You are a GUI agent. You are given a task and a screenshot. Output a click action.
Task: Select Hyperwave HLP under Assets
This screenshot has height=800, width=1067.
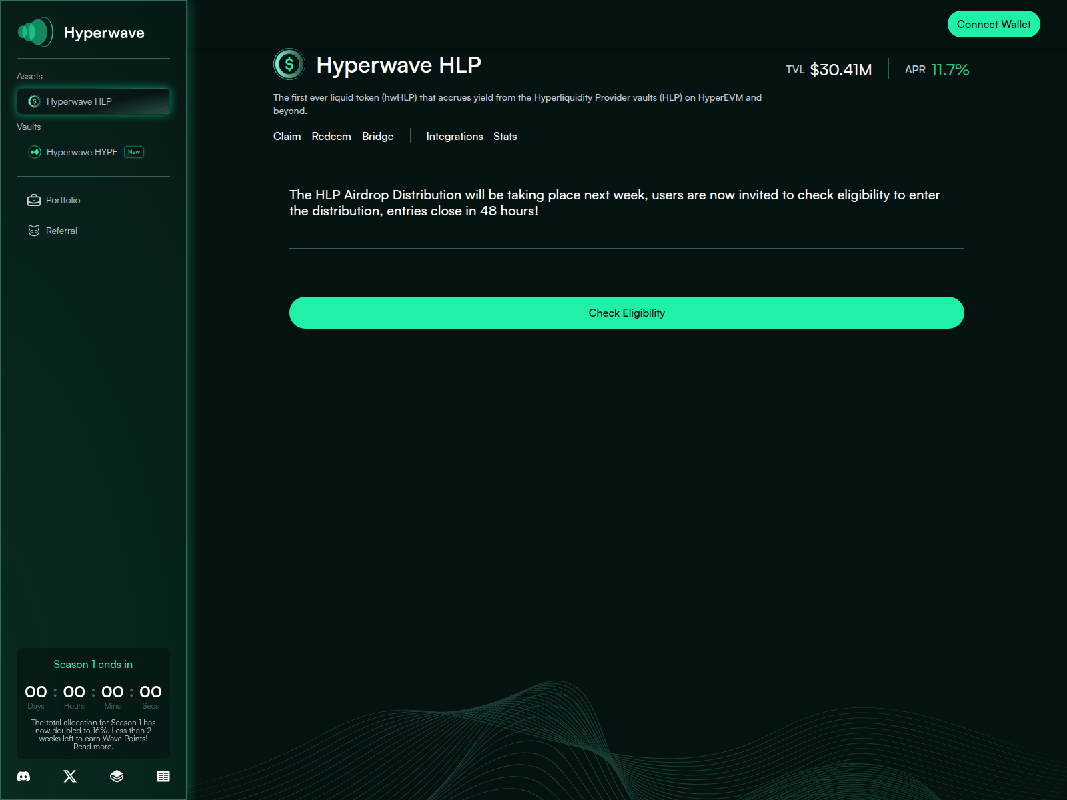pyautogui.click(x=93, y=101)
